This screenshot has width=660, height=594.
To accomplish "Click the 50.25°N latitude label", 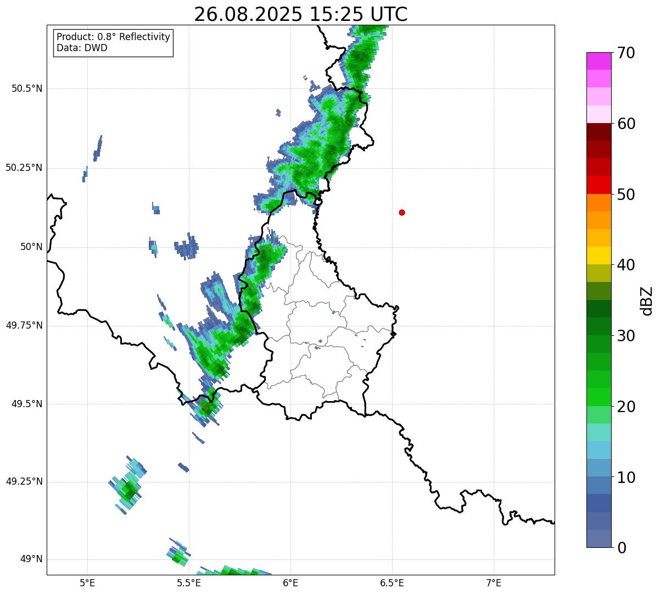I will 24,168.
